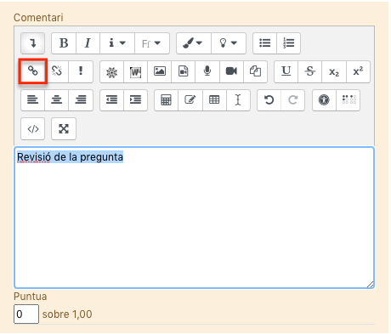Insert an unordered bullet list
This screenshot has height=334, width=391.
[x=264, y=43]
